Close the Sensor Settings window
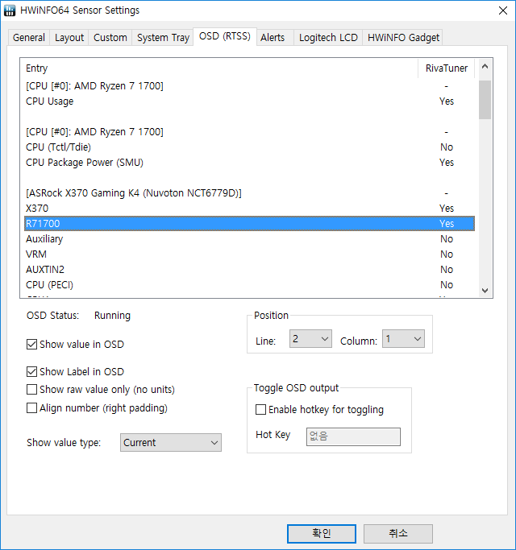Image resolution: width=516 pixels, height=550 pixels. [497, 10]
